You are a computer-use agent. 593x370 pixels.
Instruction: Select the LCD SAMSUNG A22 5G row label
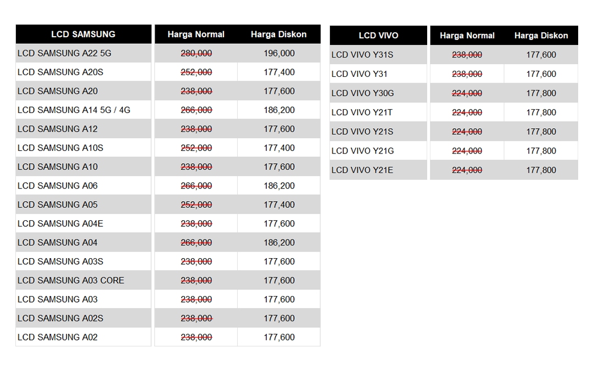coord(64,53)
